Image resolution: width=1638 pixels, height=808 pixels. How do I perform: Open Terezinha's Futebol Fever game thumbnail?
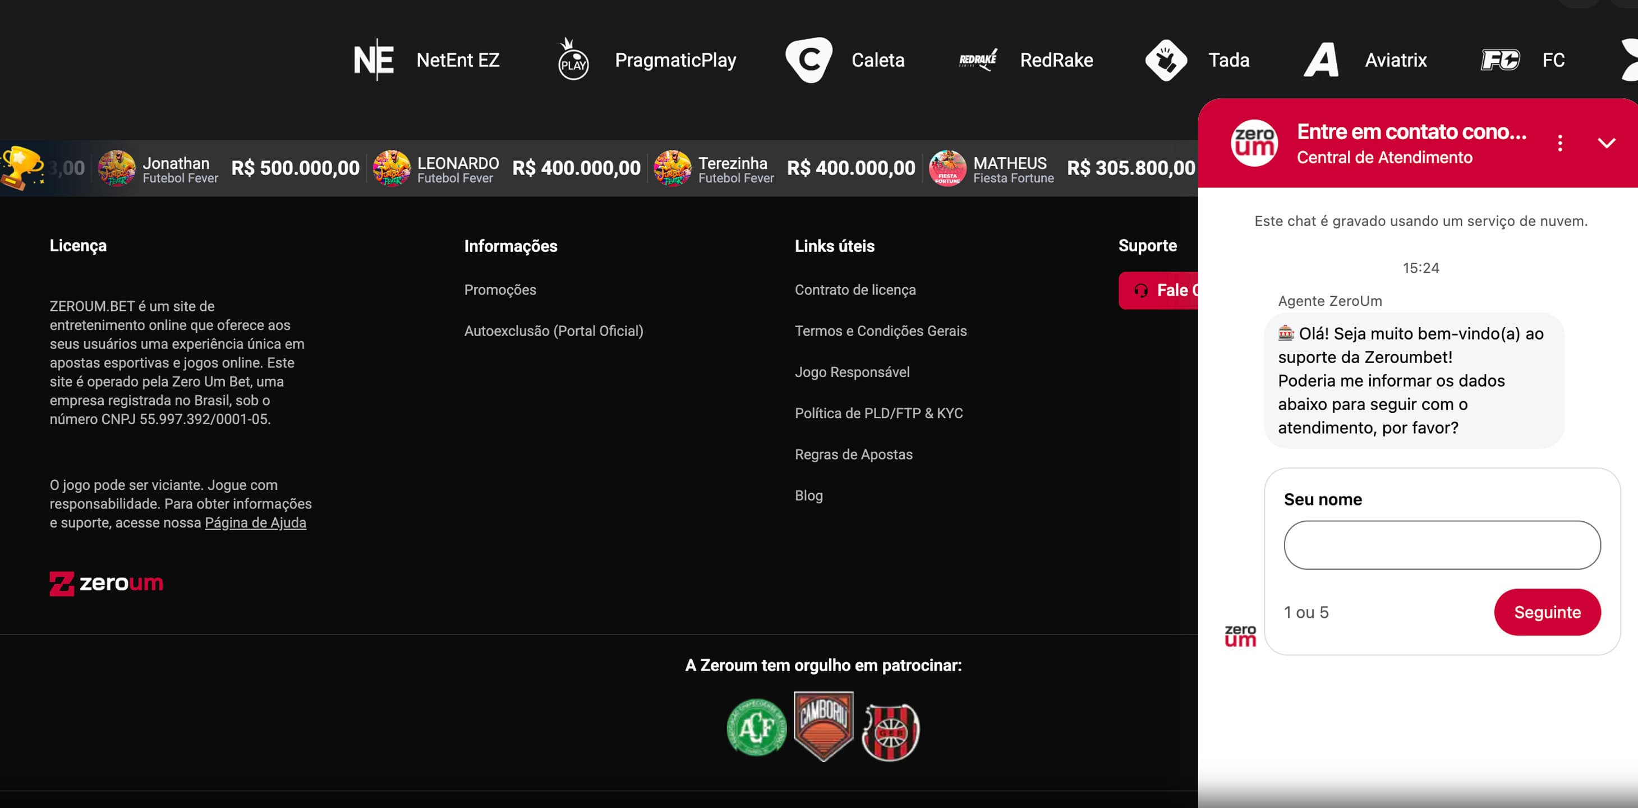click(673, 168)
